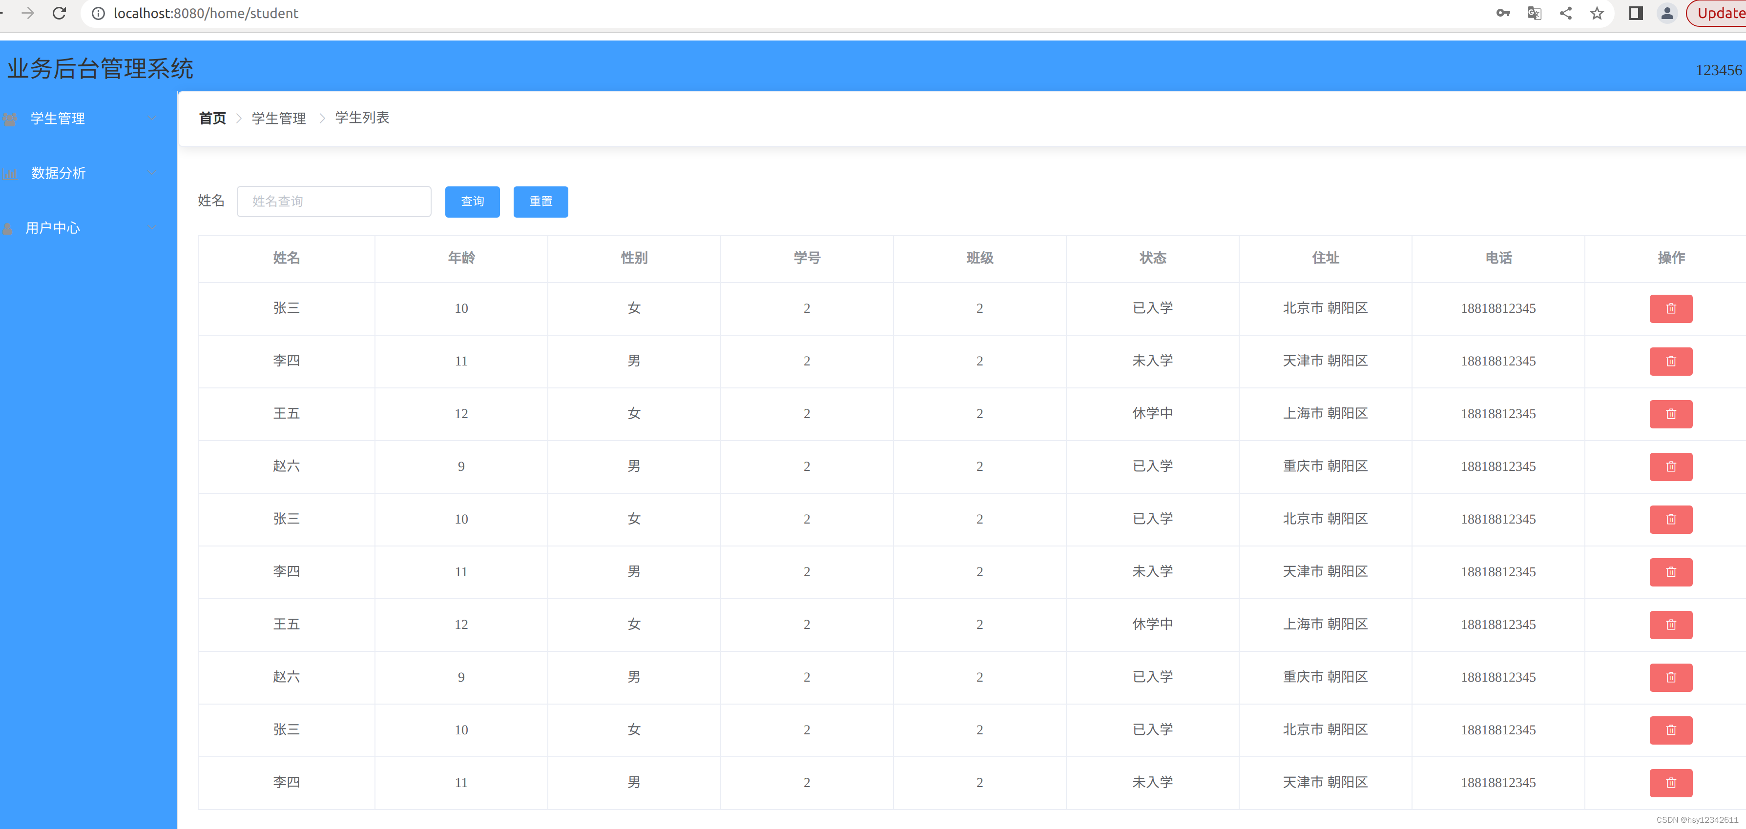The height and width of the screenshot is (829, 1746).
Task: Bookmark this page with the star icon
Action: pyautogui.click(x=1598, y=13)
